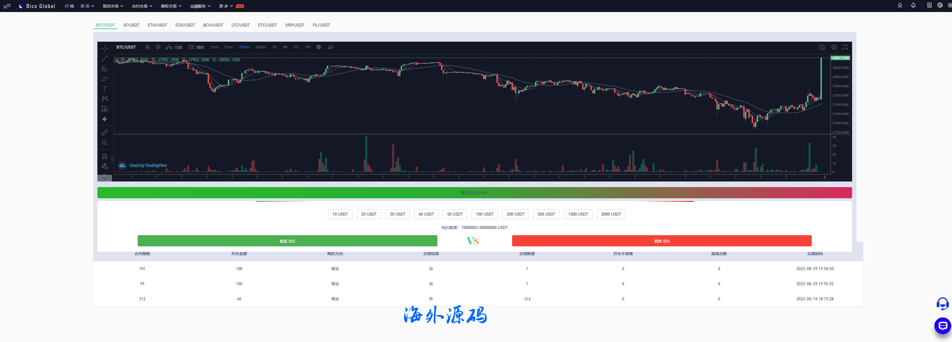Screen dimensions: 952x342
Task: Open the candlestick chart style selector
Action: 158,47
